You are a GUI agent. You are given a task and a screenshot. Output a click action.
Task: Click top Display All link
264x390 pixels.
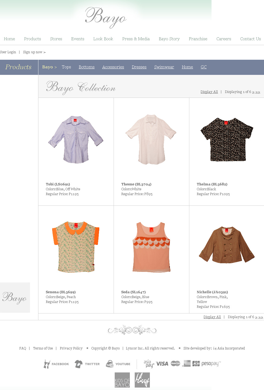[209, 92]
